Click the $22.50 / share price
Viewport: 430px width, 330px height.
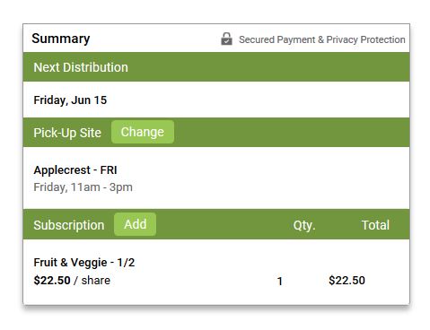click(x=72, y=281)
